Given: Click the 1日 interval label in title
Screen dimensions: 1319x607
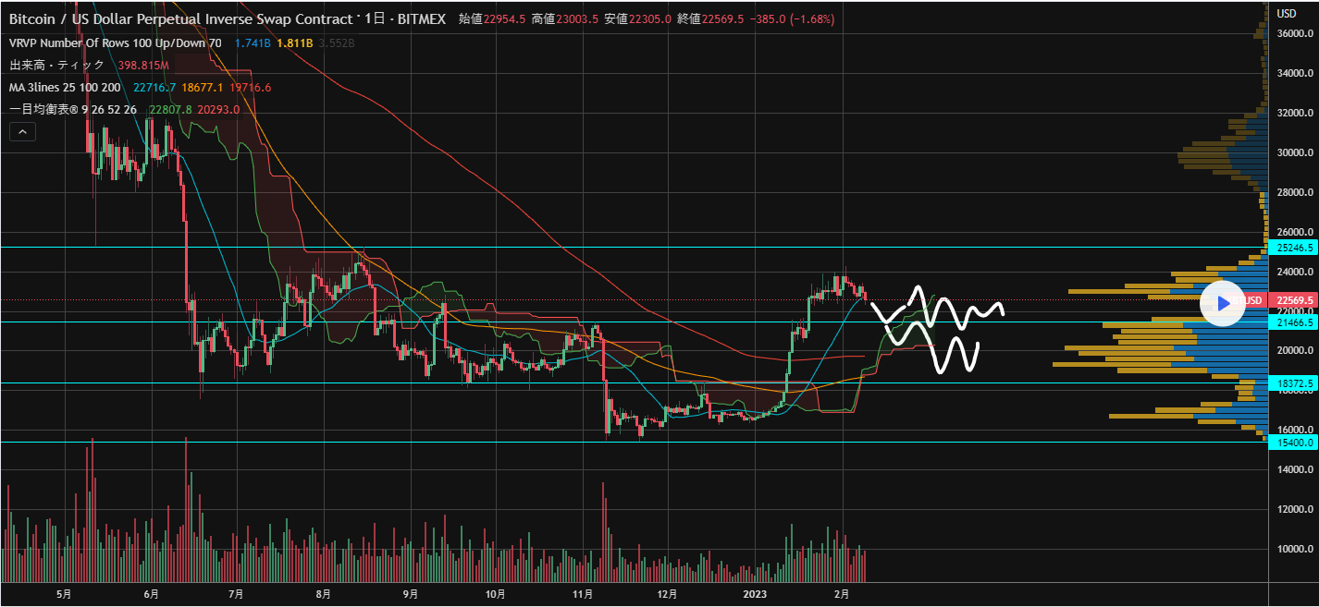Looking at the screenshot, I should 375,19.
